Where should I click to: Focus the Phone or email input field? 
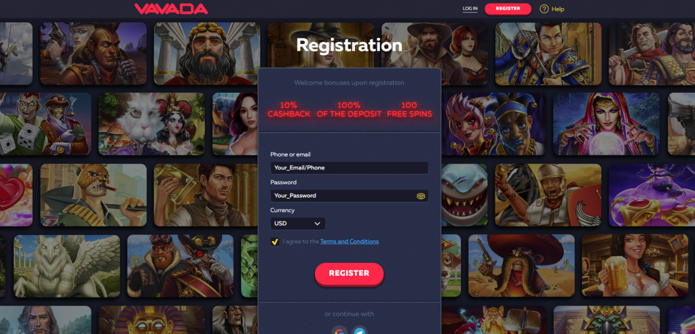[350, 168]
